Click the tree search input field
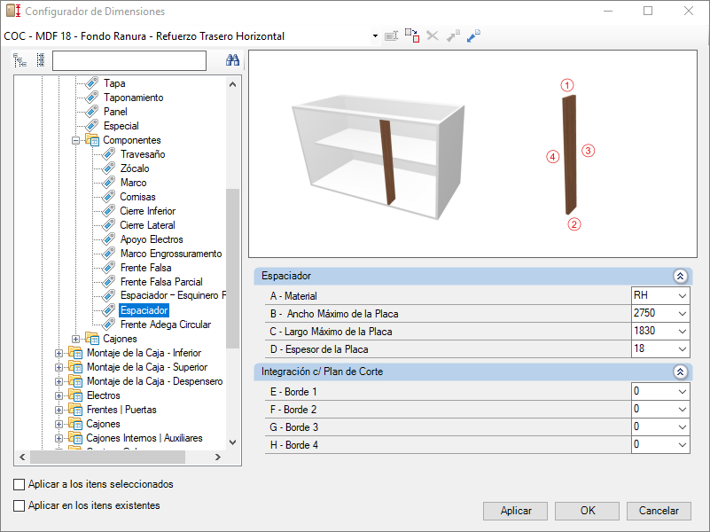The image size is (710, 532). (x=129, y=60)
